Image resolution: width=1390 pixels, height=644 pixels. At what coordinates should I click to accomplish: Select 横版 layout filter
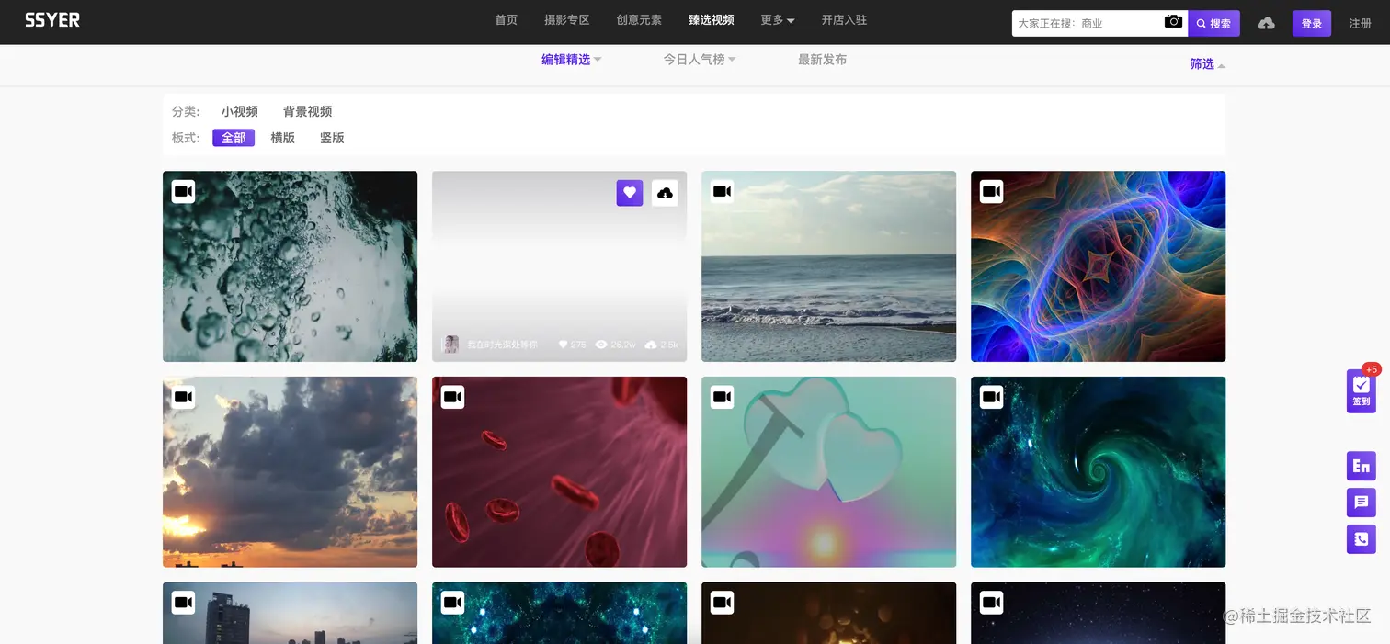[x=283, y=138]
